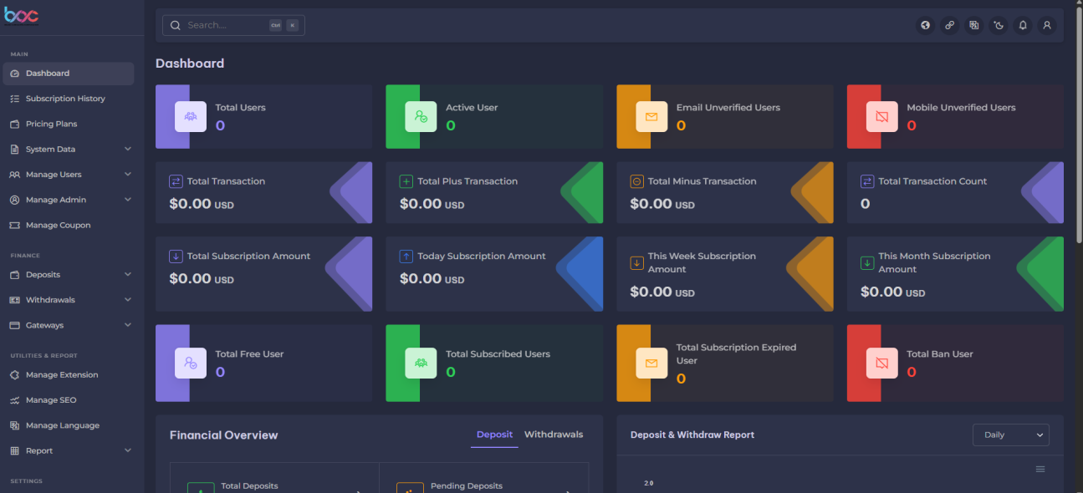1083x493 pixels.
Task: Select the Deposit tab in Financial Overview
Action: (x=494, y=435)
